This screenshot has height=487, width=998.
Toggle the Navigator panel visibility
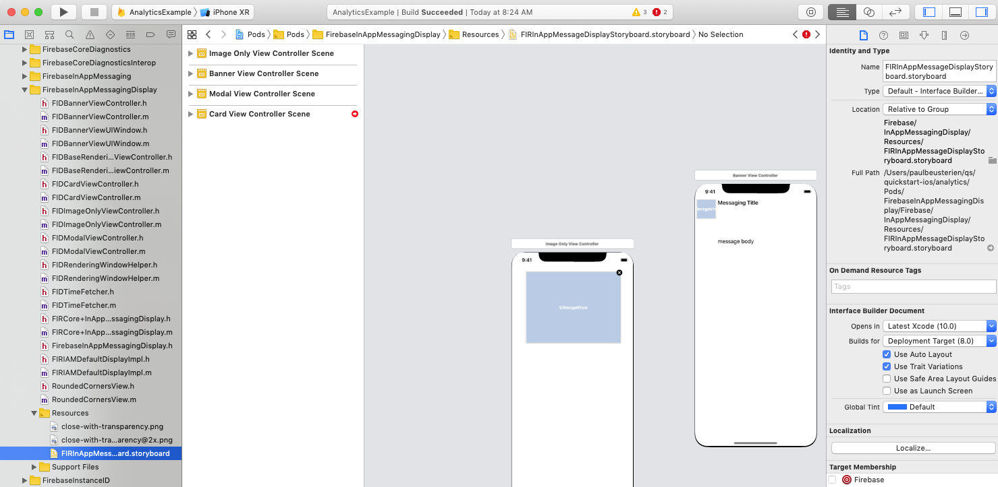929,12
